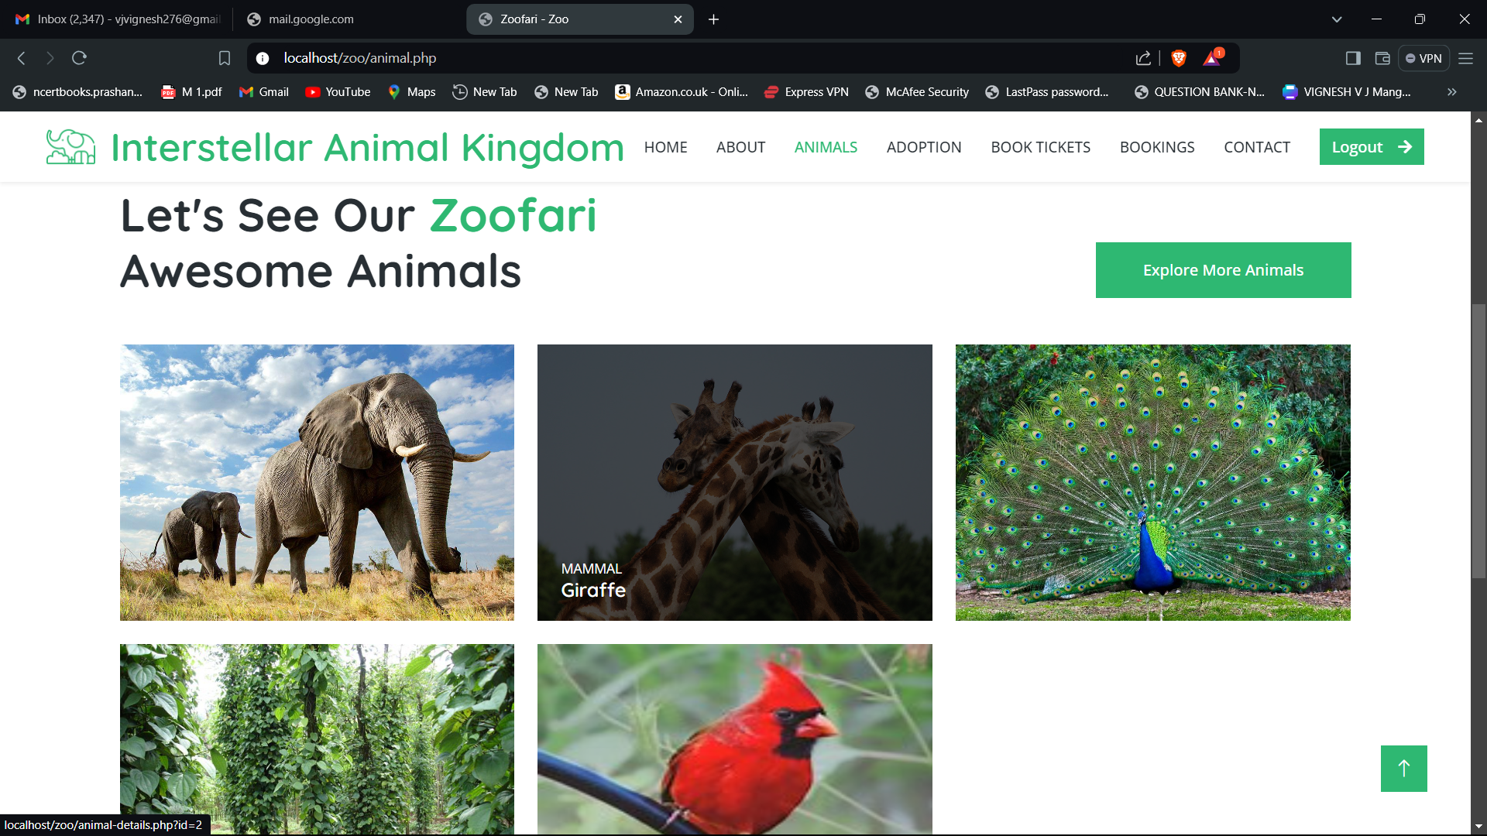Image resolution: width=1487 pixels, height=836 pixels.
Task: Toggle the browser sidebar panel icon
Action: [1353, 58]
